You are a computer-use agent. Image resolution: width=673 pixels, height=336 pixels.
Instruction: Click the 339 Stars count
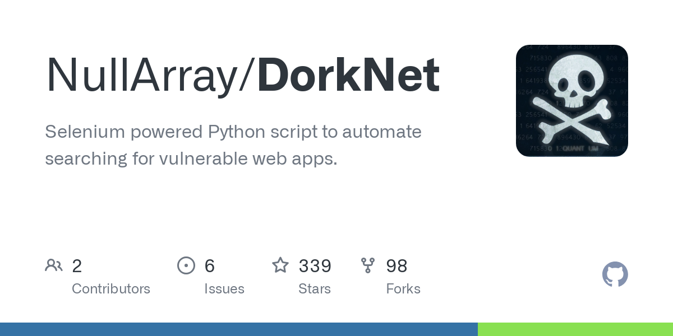(315, 266)
